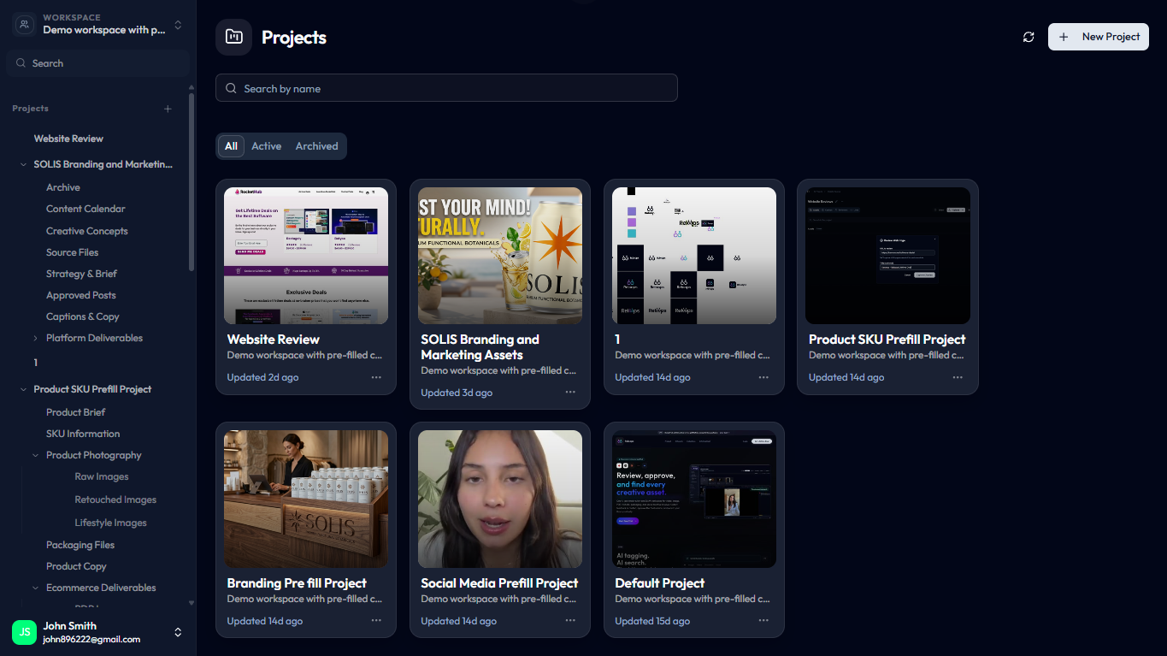Open Website Review in sidebar

tap(68, 139)
